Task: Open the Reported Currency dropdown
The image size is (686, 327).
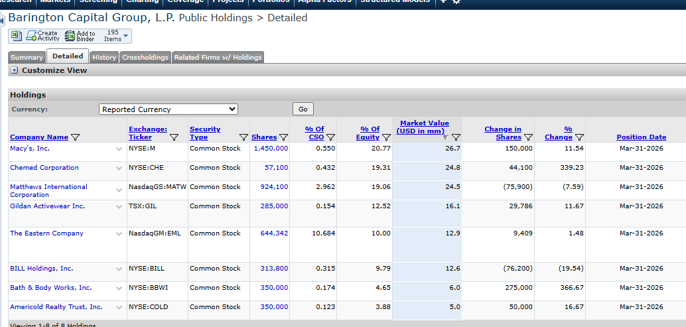Action: [169, 109]
